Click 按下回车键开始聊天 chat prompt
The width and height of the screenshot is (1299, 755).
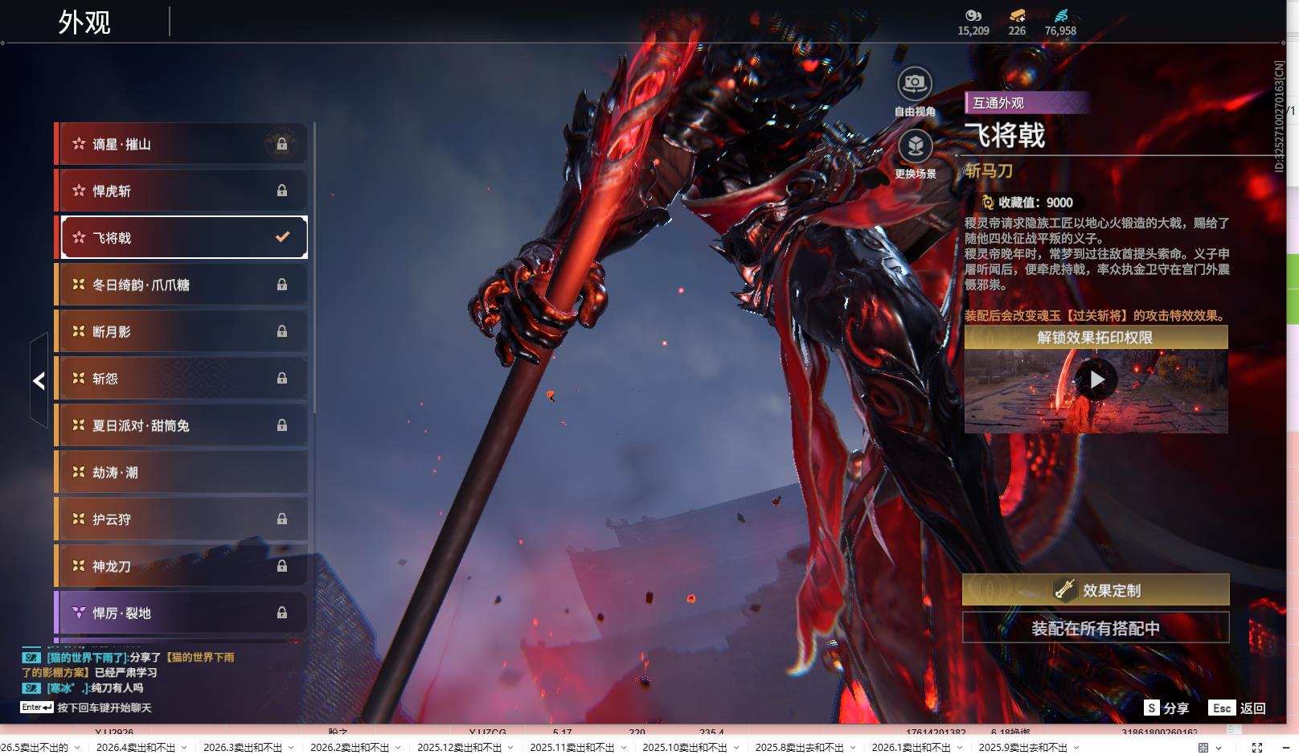104,708
